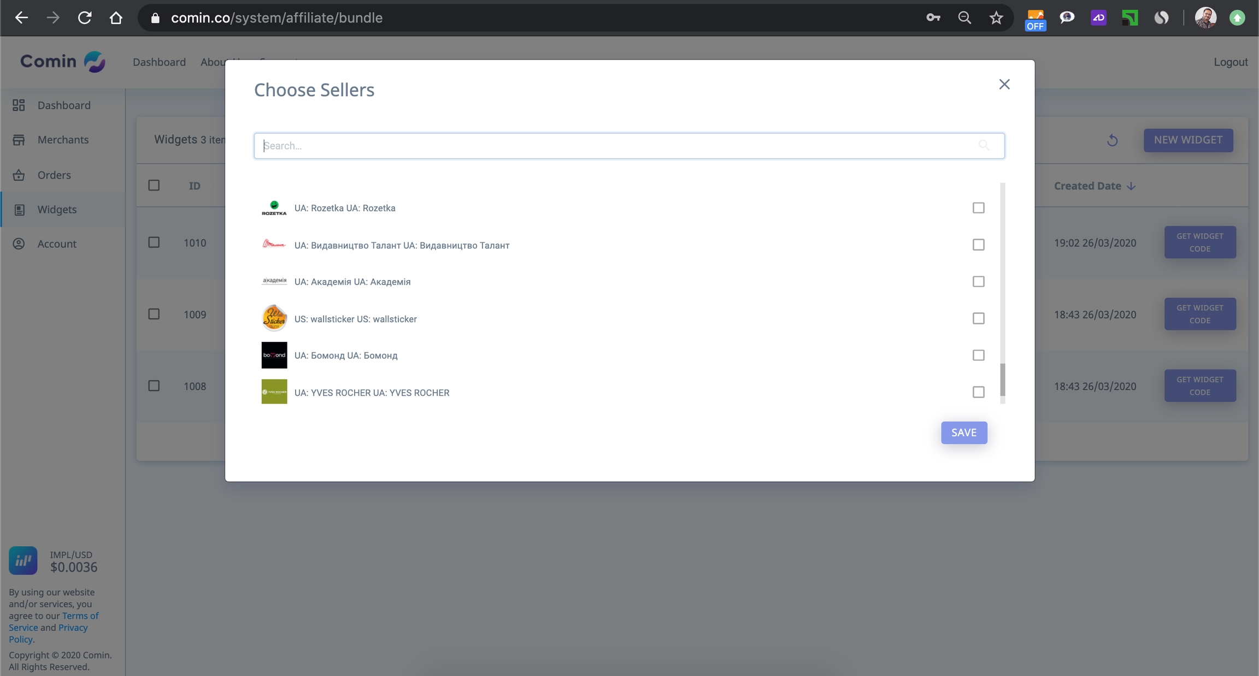Get widget code for widget 1009
1259x676 pixels.
(x=1200, y=314)
